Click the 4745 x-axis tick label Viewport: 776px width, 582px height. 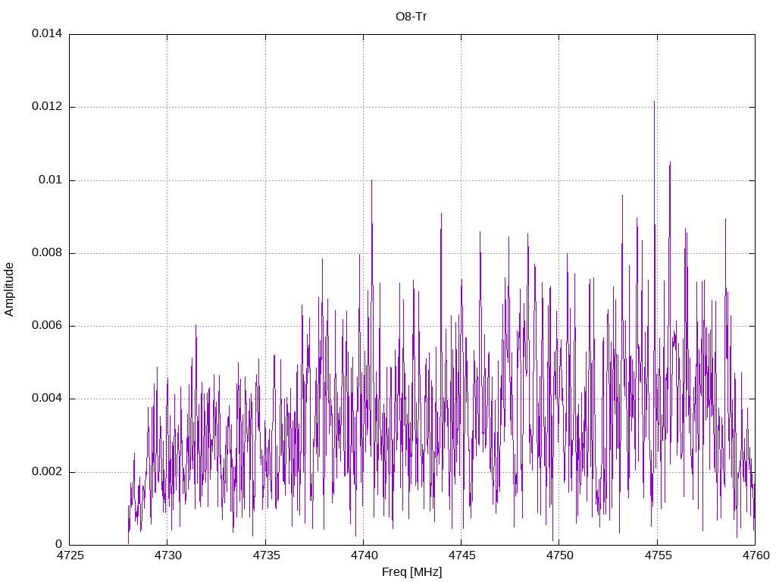pyautogui.click(x=462, y=555)
